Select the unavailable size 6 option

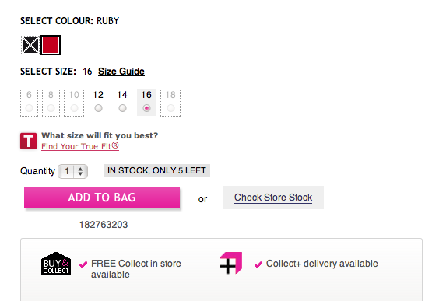[30, 103]
